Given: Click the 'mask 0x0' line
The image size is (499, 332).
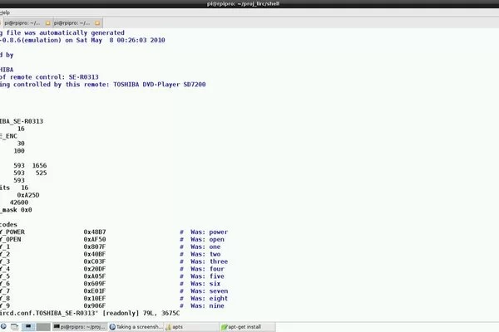Looking at the screenshot, I should click(16, 210).
